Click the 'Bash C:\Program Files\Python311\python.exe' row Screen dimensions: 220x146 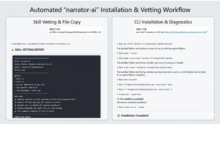tap(145, 85)
